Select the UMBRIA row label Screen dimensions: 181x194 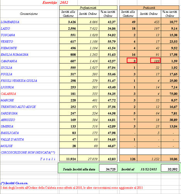[x=7, y=126]
